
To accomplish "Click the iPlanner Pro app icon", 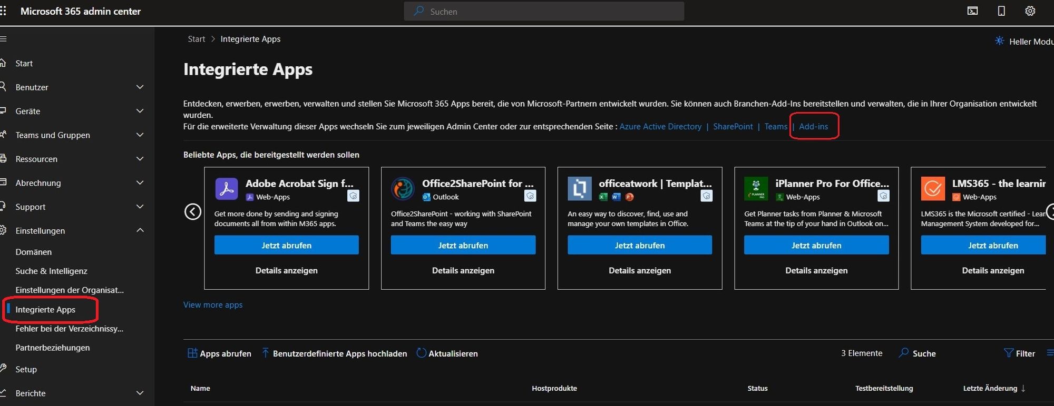I will [756, 189].
